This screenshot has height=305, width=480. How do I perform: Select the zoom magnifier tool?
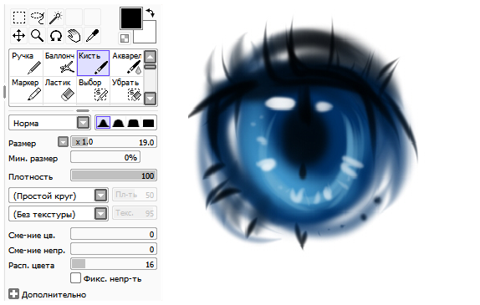38,35
